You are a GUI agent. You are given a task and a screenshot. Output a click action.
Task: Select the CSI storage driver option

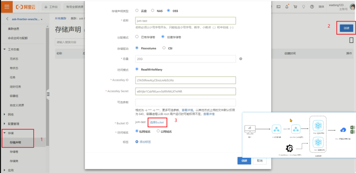click(164, 48)
